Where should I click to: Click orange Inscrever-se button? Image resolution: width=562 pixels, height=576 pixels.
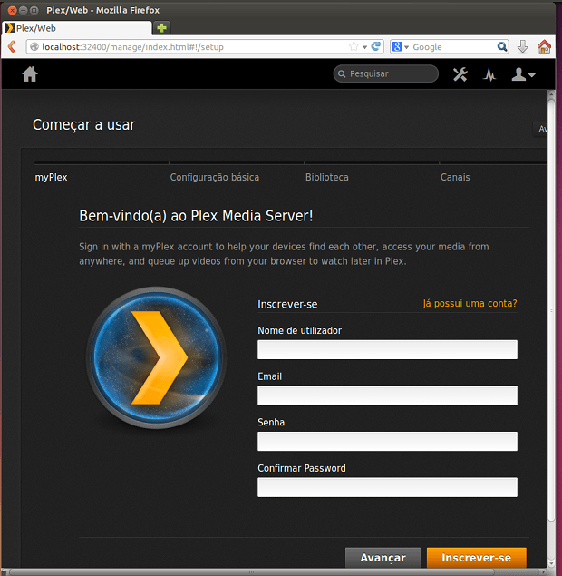click(477, 557)
